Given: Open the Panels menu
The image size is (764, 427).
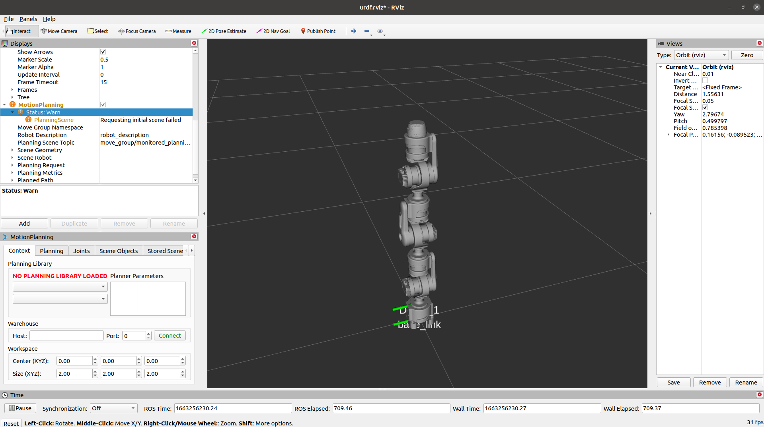Looking at the screenshot, I should click(28, 19).
